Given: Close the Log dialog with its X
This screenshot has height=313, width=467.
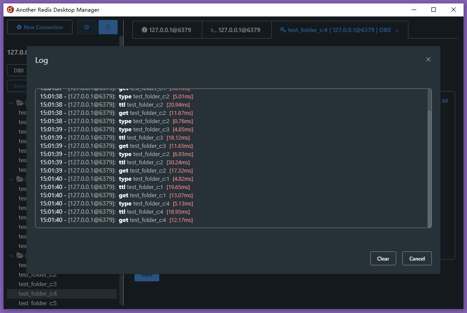Looking at the screenshot, I should tap(428, 59).
